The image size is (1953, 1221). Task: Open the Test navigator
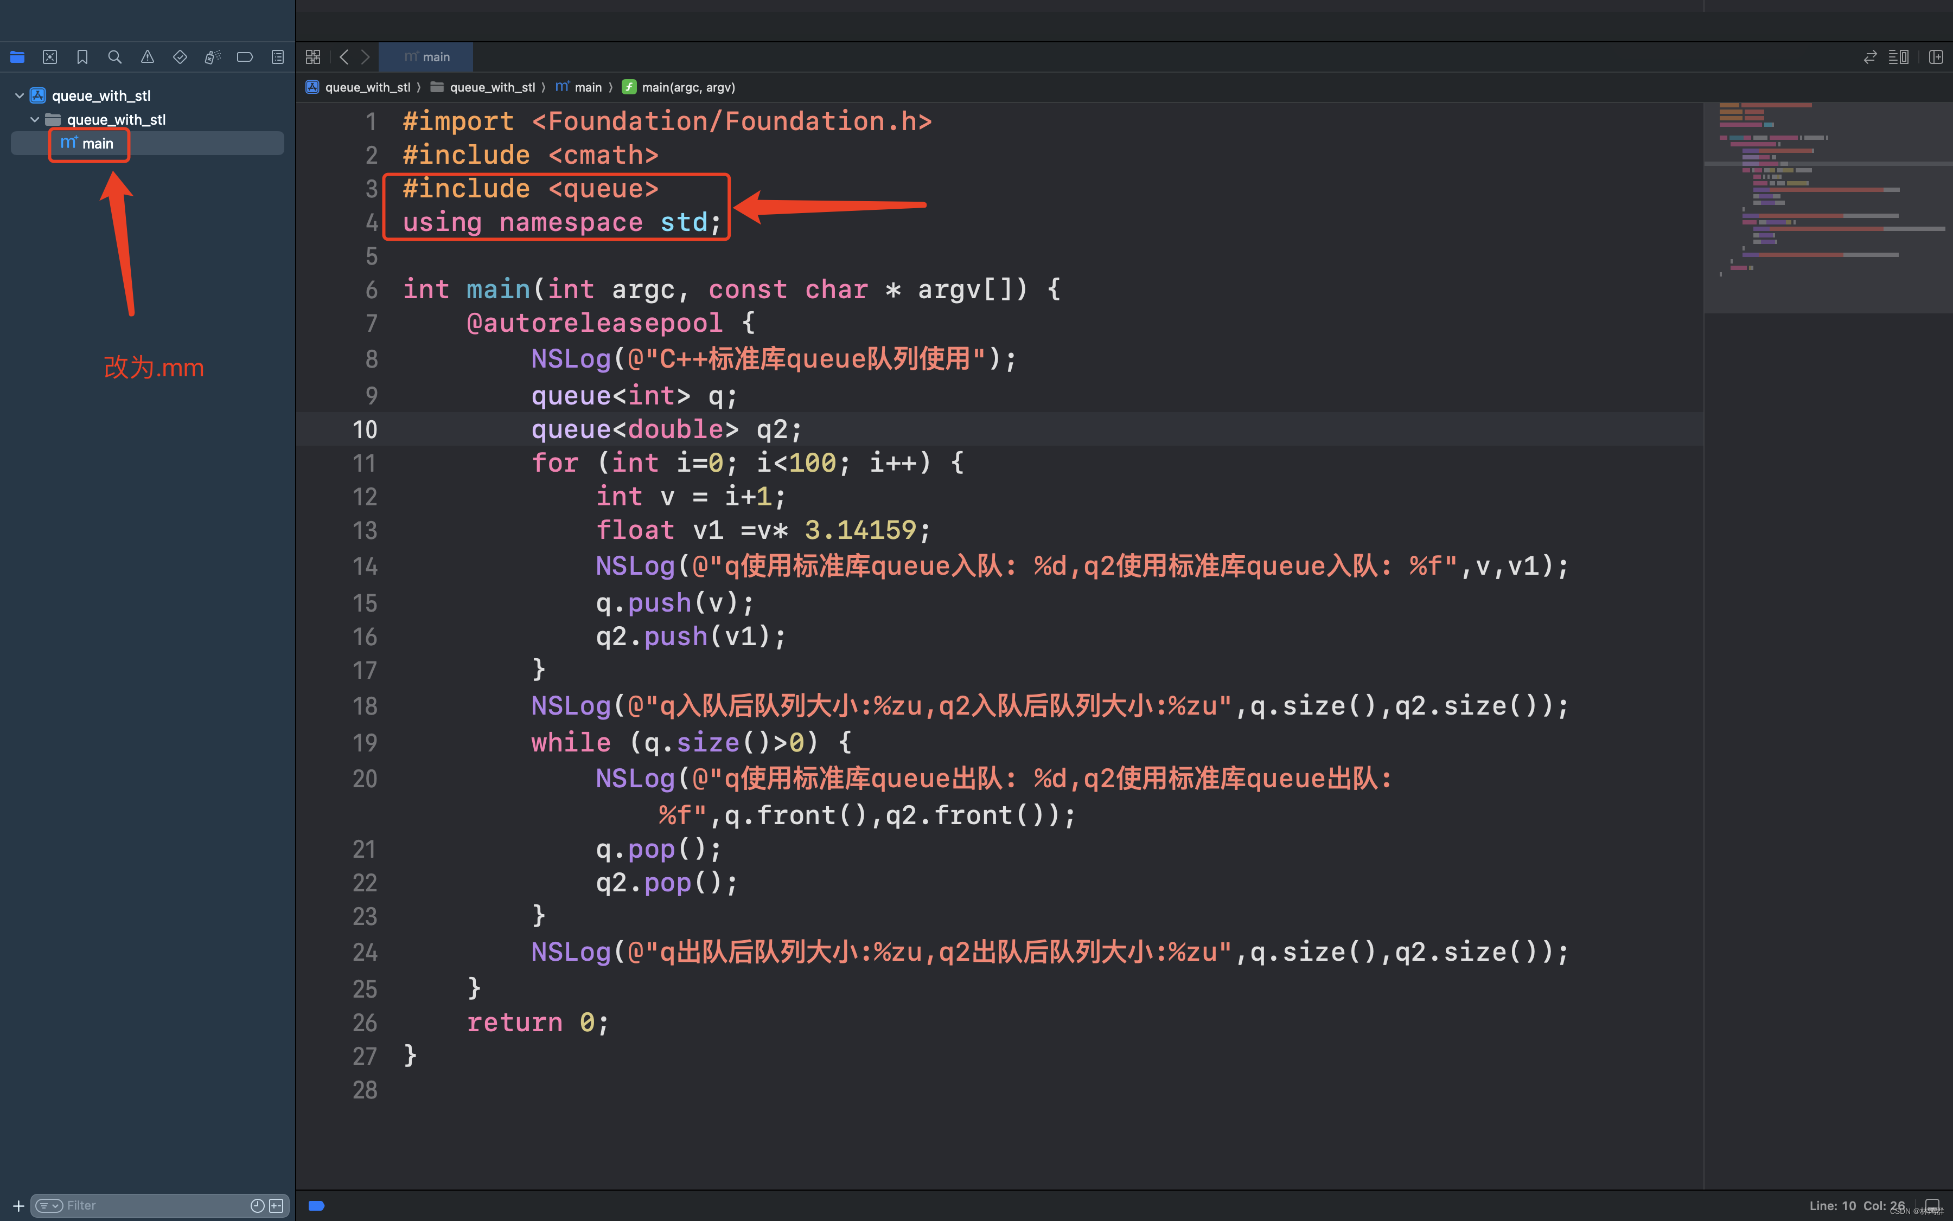(180, 57)
